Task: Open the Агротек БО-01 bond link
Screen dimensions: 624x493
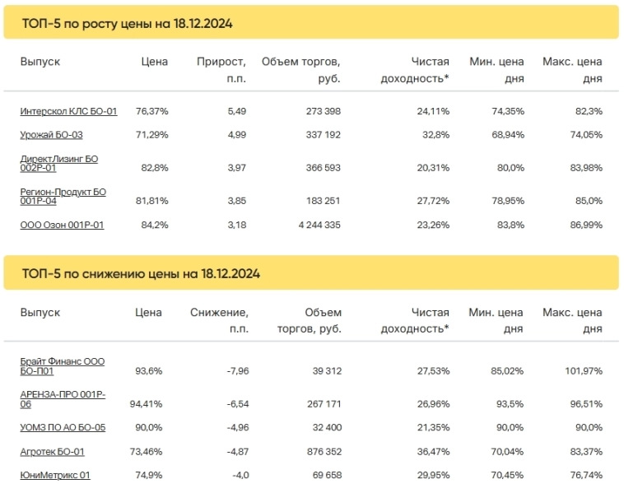Action: (x=52, y=452)
